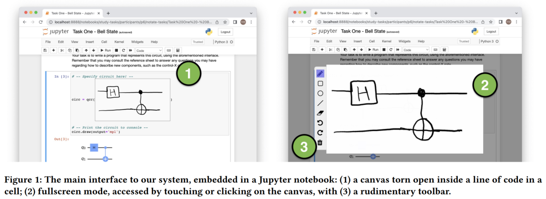The image size is (546, 199).
Task: Copy selected cells icon in left window
Action: point(69,50)
